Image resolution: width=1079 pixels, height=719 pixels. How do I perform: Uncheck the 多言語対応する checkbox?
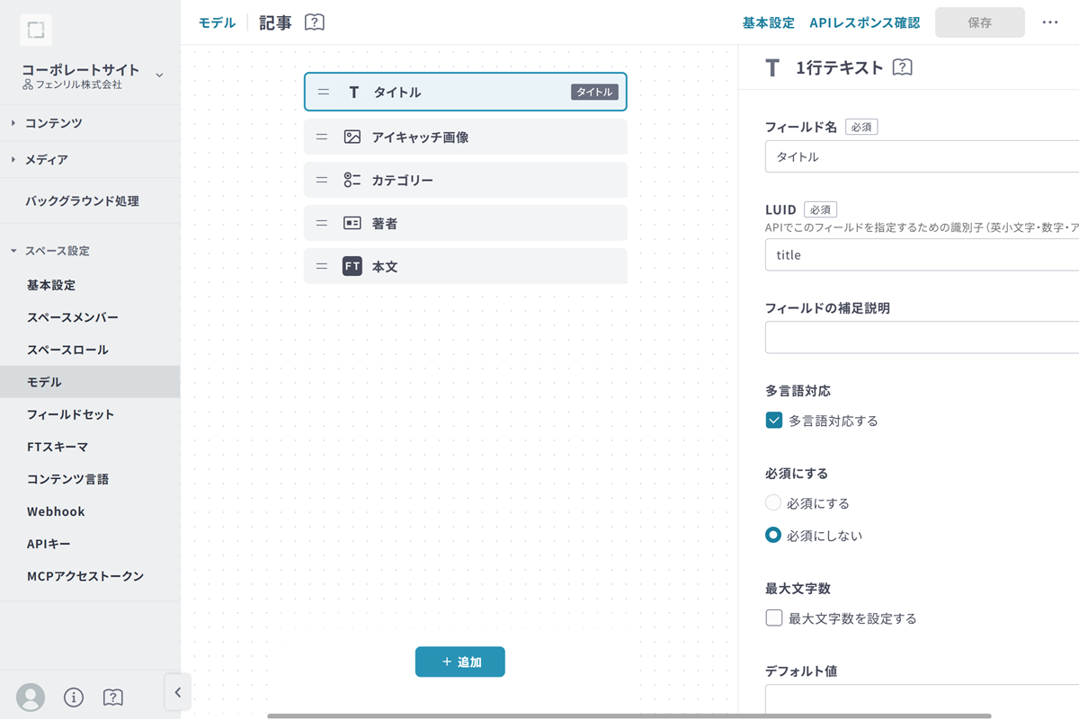point(773,421)
